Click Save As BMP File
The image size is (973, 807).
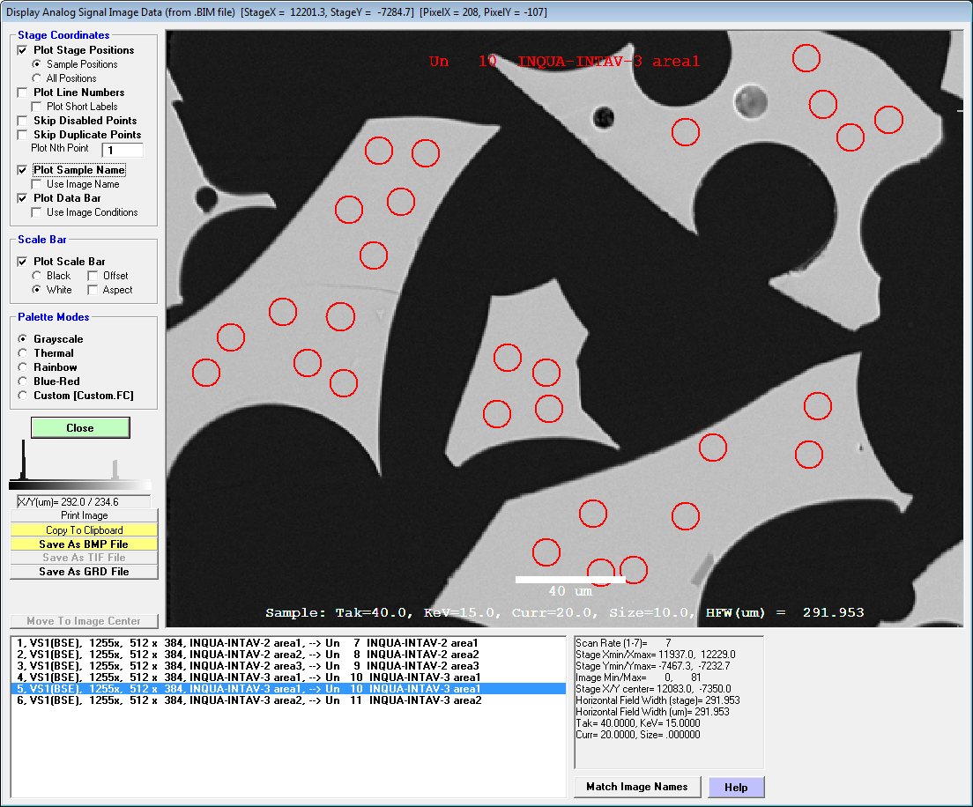[84, 544]
